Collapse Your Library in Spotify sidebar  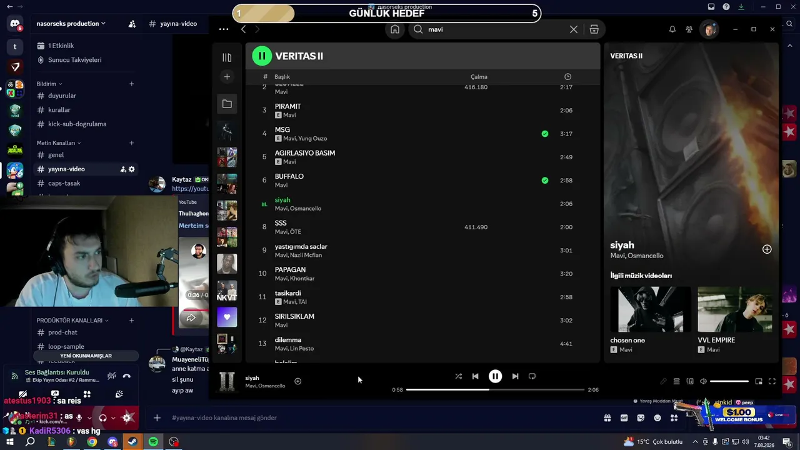point(227,57)
